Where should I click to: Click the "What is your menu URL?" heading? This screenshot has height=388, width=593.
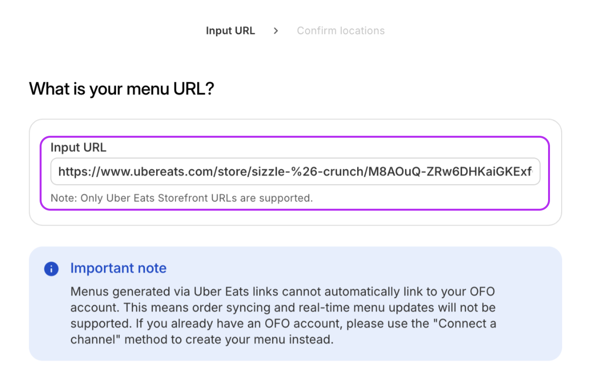click(121, 89)
